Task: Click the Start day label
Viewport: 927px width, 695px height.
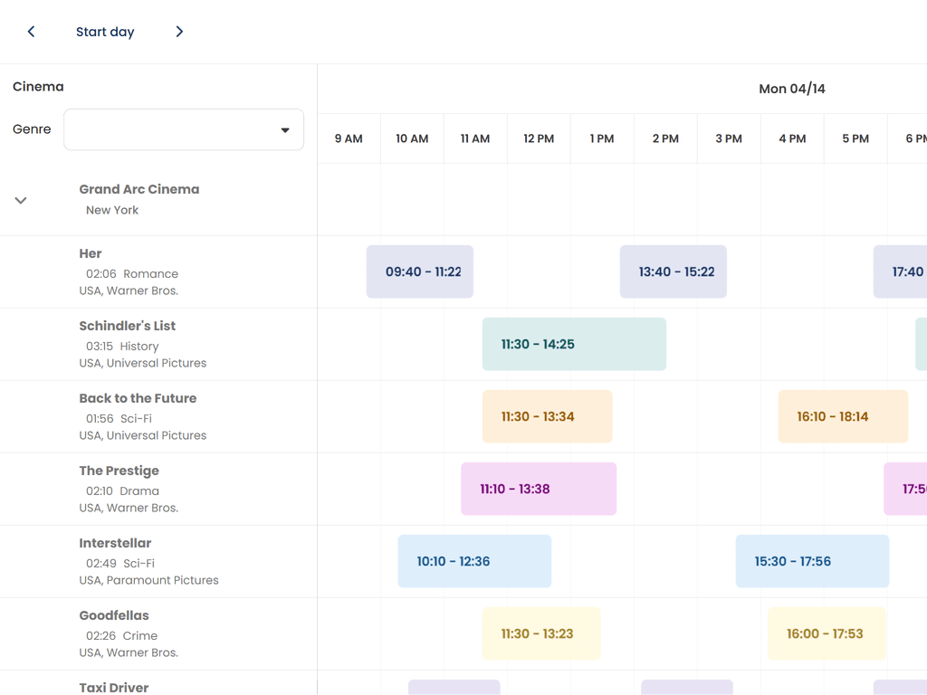Action: click(105, 32)
